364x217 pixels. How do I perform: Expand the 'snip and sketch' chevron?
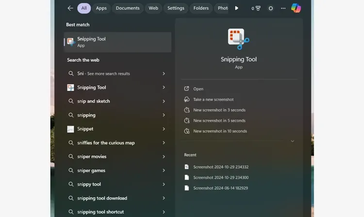tap(164, 101)
